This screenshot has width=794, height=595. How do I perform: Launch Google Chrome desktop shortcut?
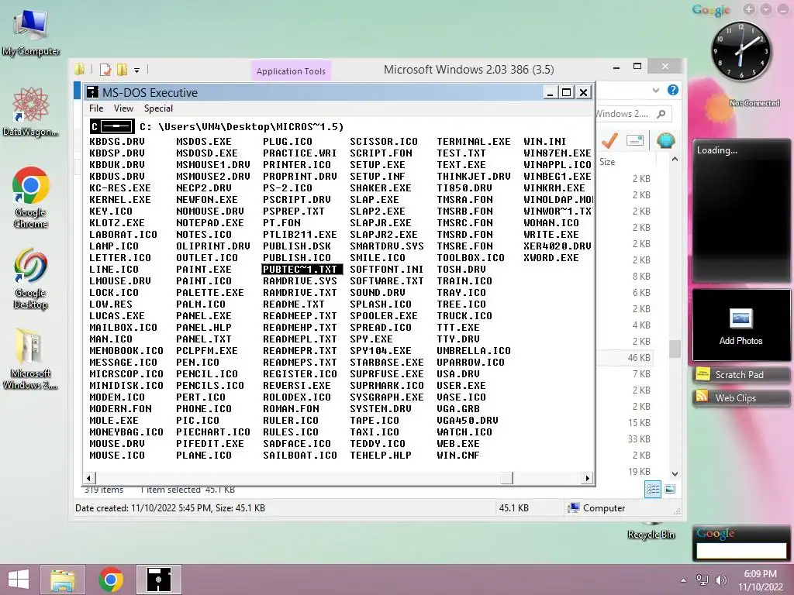[30, 198]
